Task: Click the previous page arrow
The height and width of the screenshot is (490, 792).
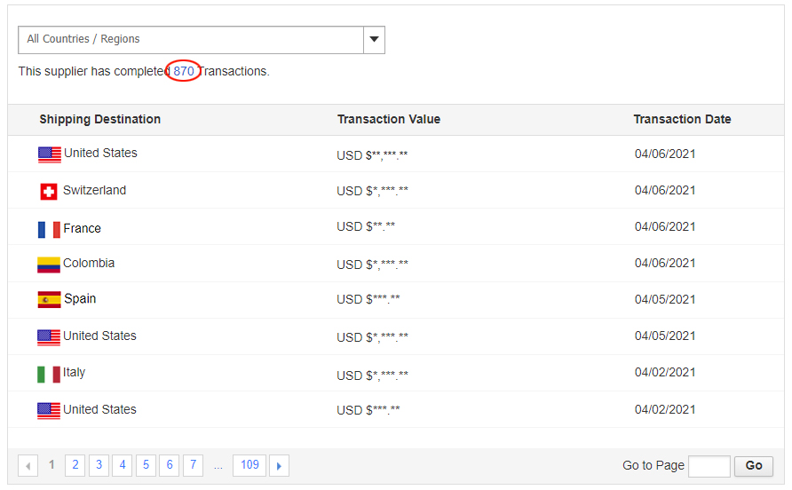Action: (x=28, y=465)
